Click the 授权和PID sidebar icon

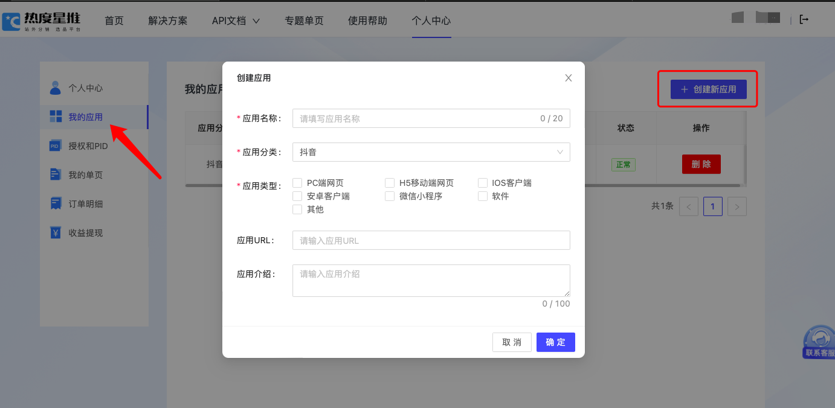coord(56,146)
